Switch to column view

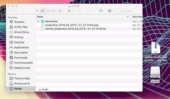coord(48,11)
